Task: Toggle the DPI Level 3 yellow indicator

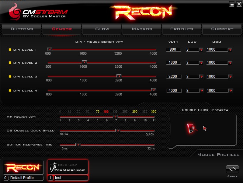Action: (x=10, y=76)
